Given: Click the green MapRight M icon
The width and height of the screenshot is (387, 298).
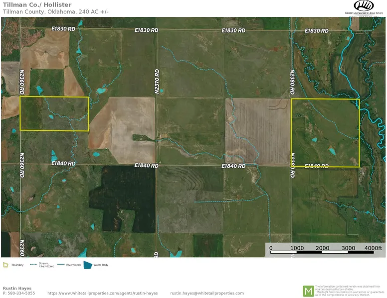Looking at the screenshot, I should [308, 291].
